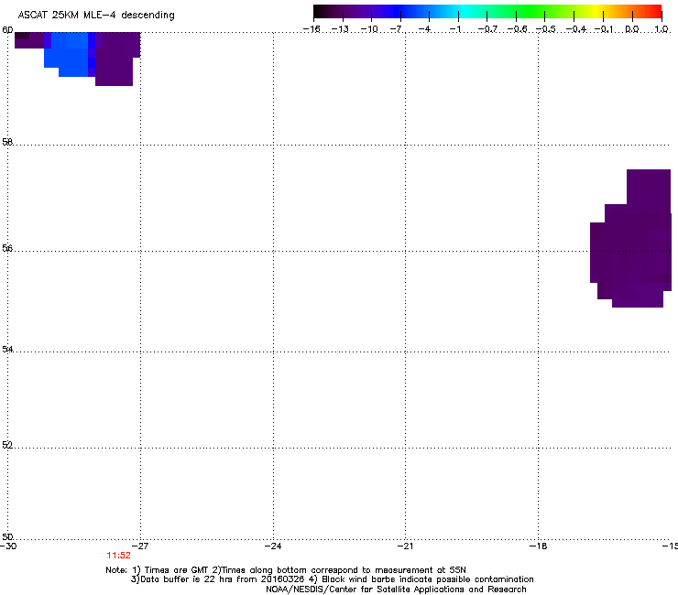Pick the red end of the colorbar
This screenshot has height=595, width=678.
pos(653,12)
